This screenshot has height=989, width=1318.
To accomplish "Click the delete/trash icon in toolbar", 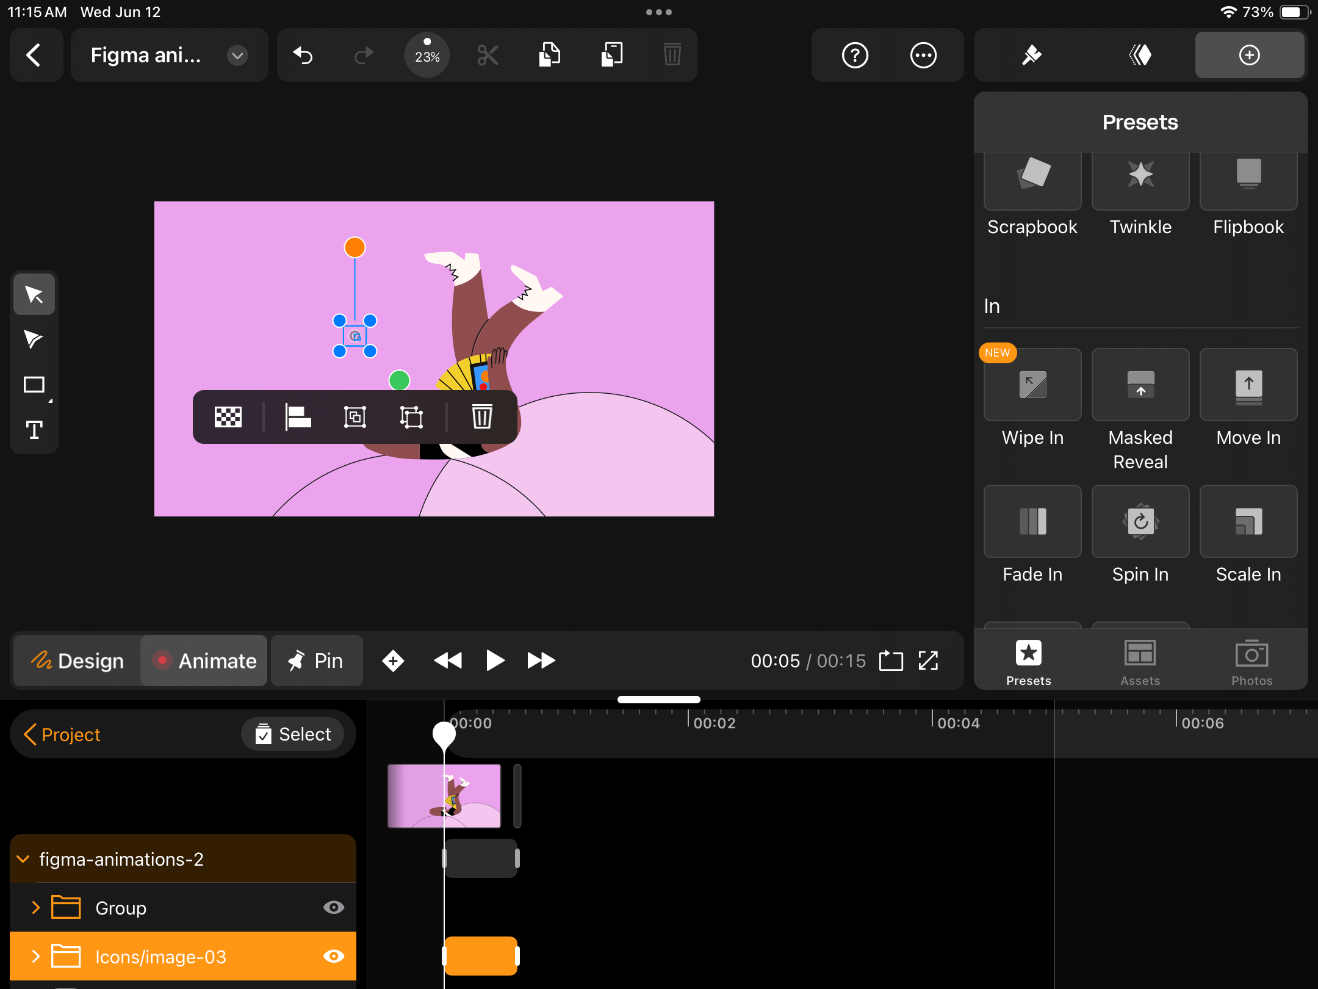I will click(x=672, y=56).
